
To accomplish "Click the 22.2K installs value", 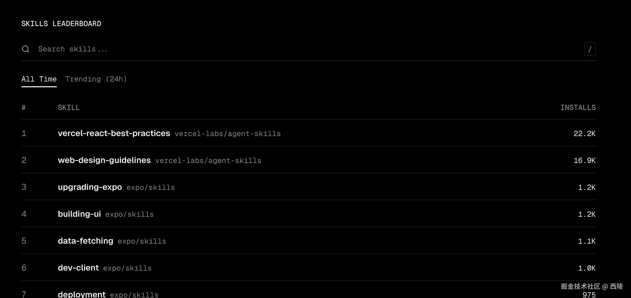I will [584, 134].
